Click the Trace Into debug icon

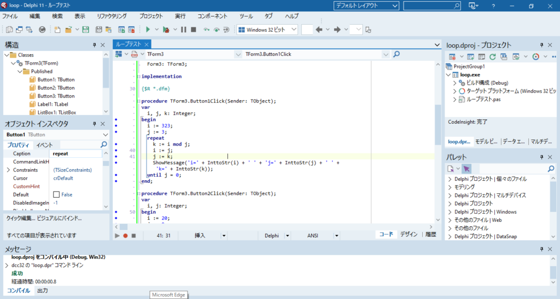point(206,30)
